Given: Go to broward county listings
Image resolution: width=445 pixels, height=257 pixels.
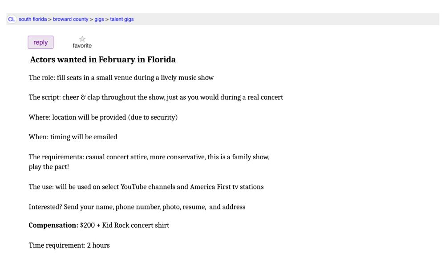Looking at the screenshot, I should pyautogui.click(x=71, y=20).
